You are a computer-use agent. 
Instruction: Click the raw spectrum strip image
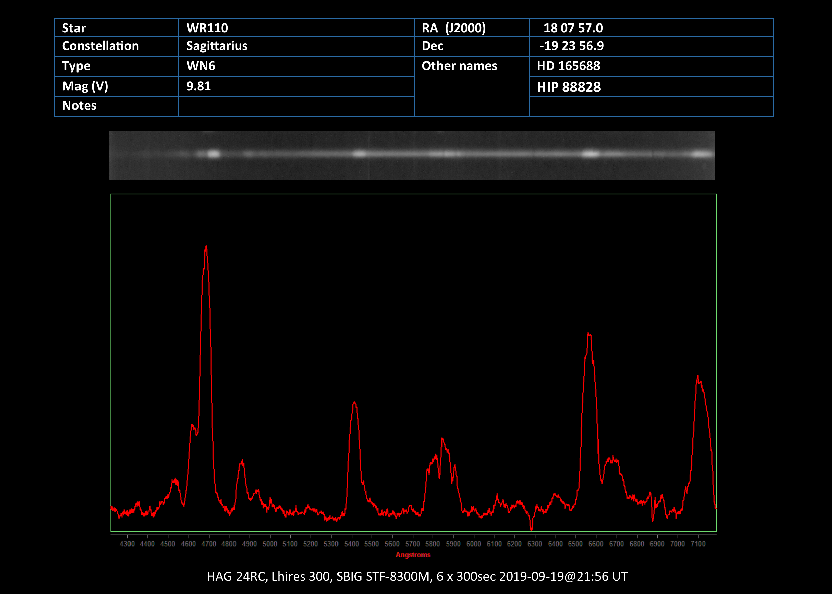click(x=412, y=155)
